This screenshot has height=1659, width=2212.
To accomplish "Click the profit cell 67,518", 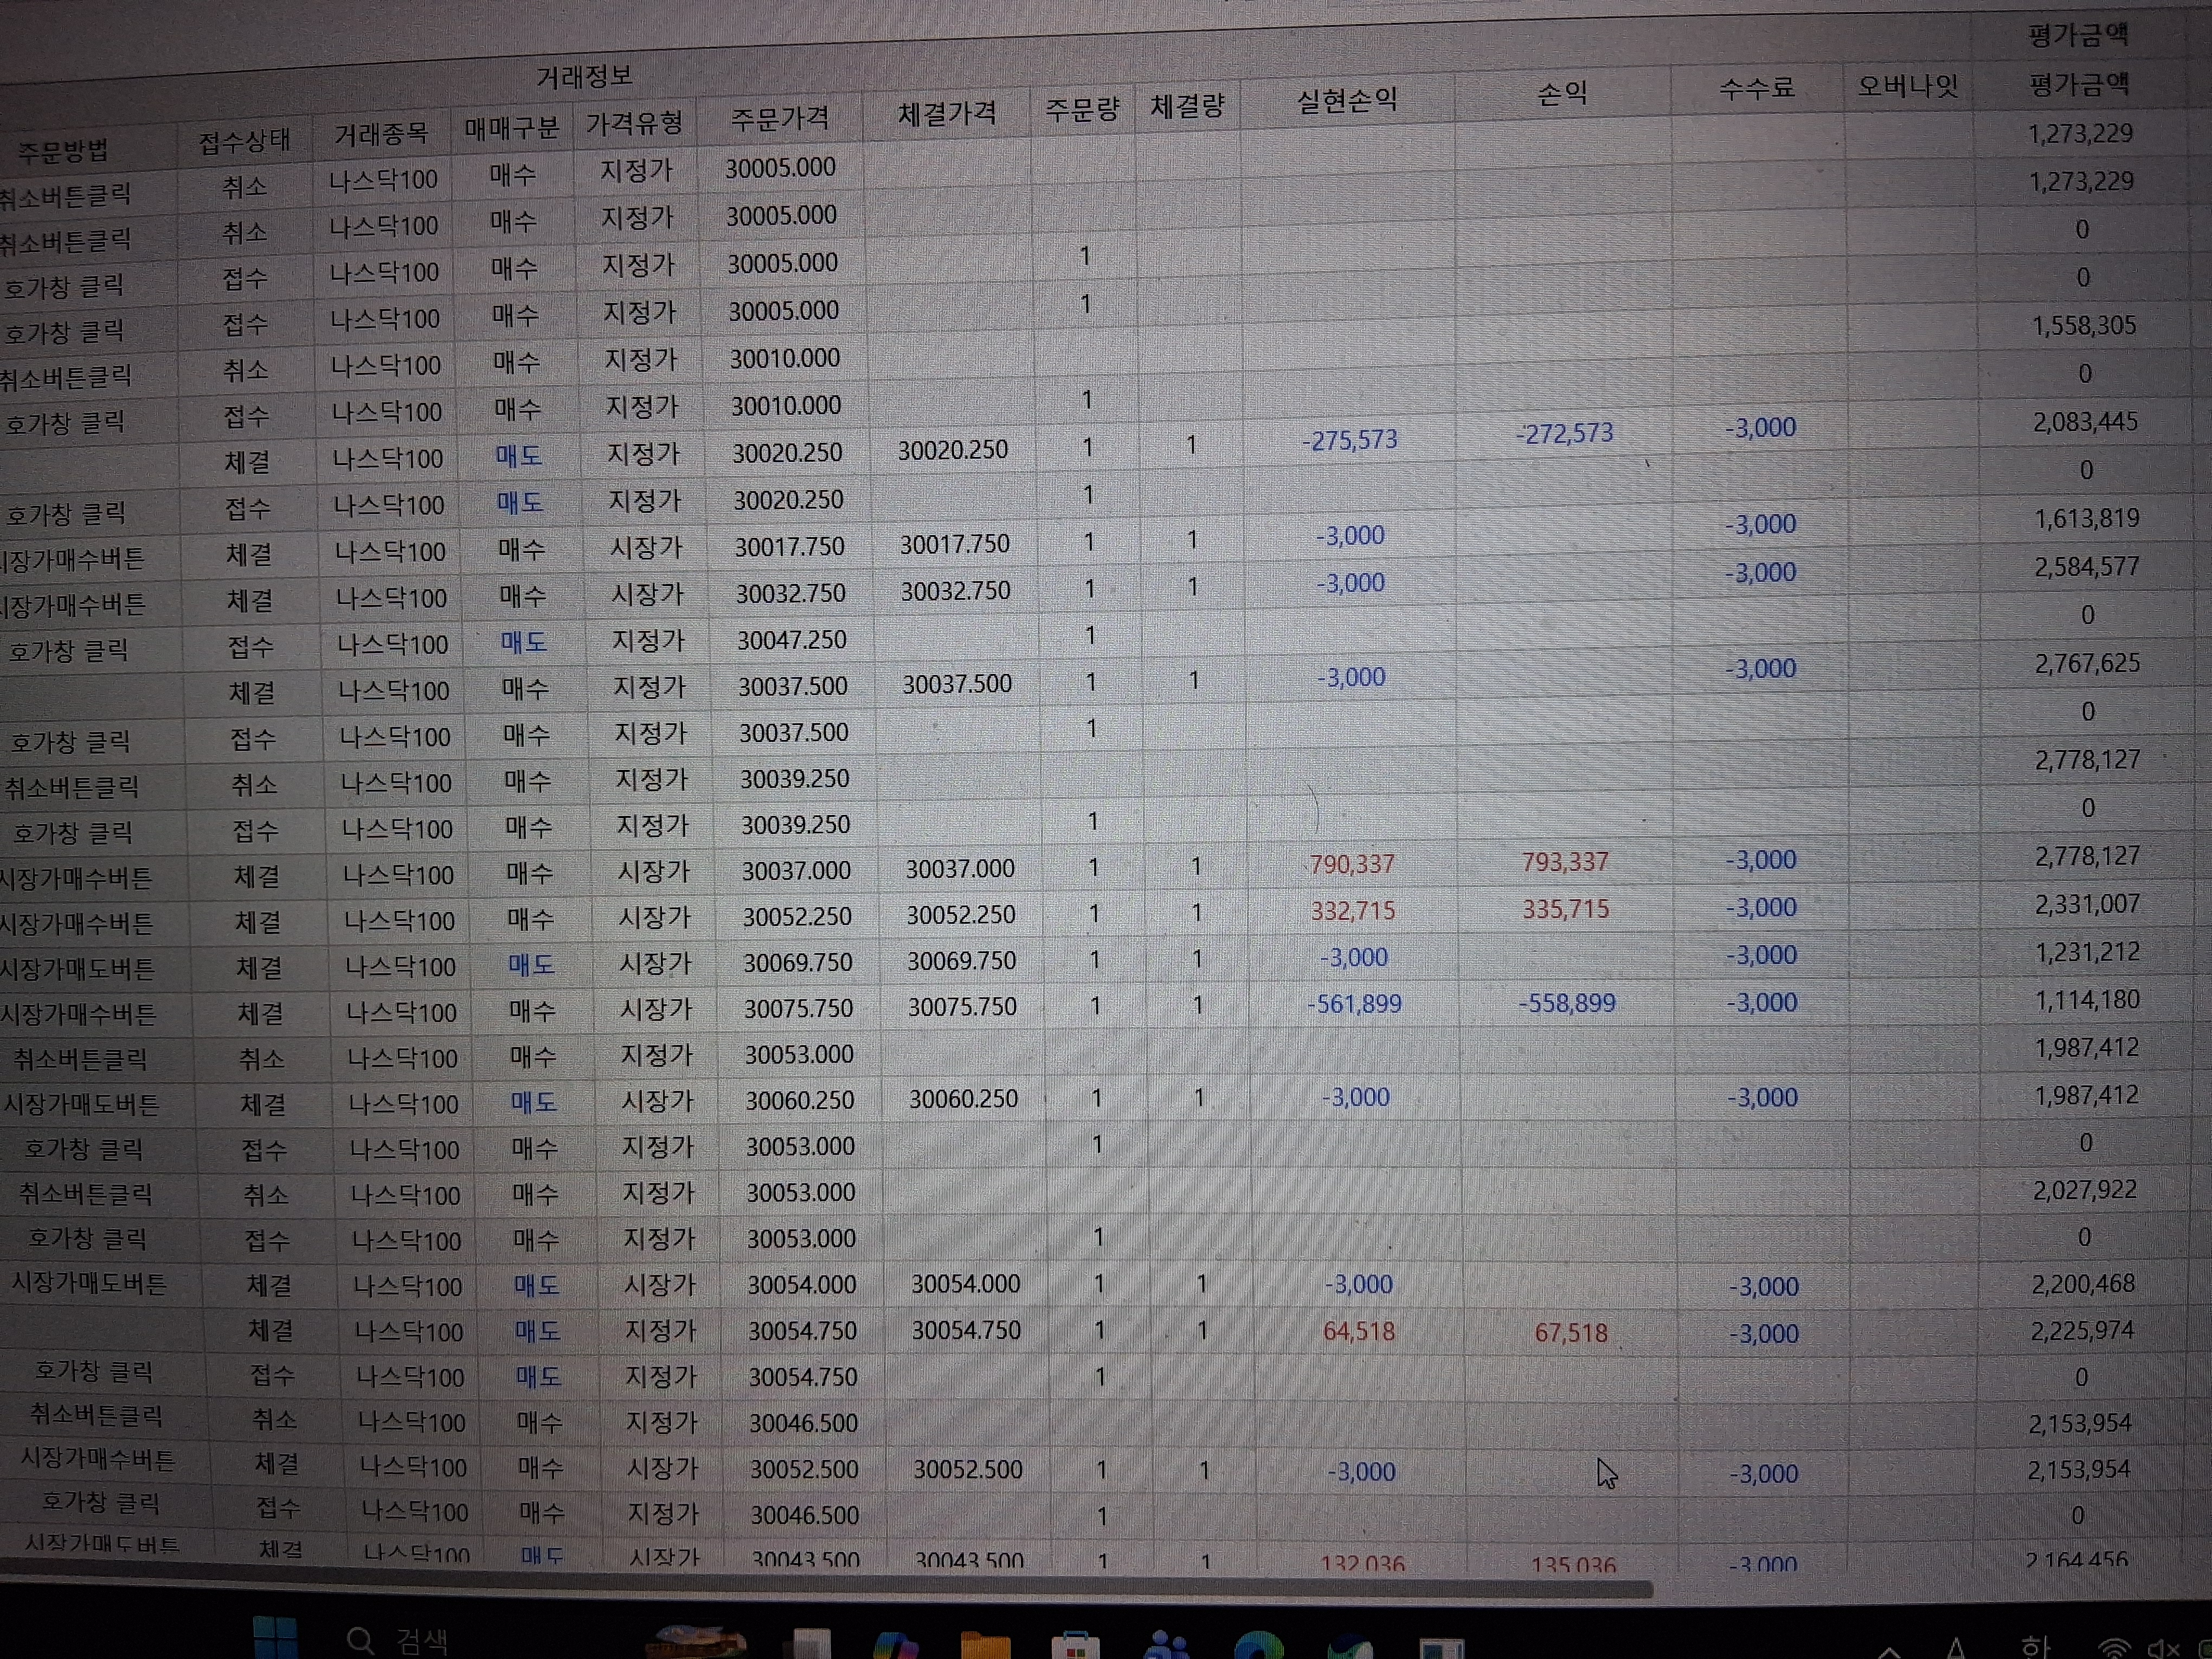I will (1571, 1333).
